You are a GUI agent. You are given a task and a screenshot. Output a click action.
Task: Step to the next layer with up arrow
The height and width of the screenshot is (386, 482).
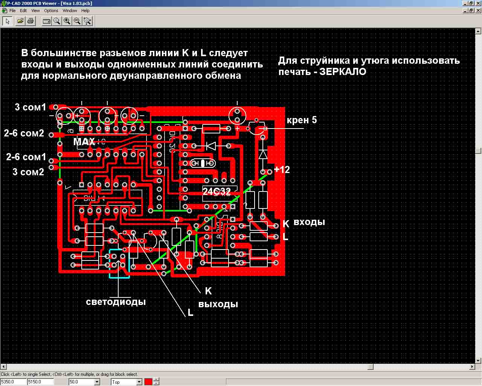pos(156,380)
